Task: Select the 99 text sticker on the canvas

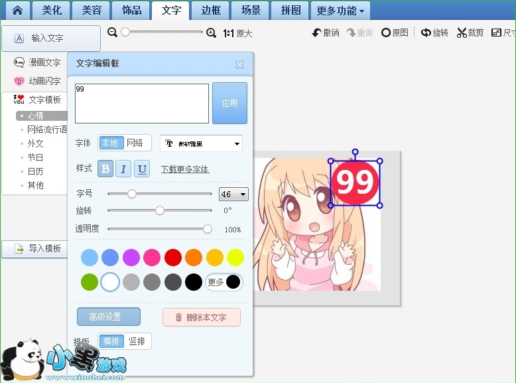Action: 355,183
